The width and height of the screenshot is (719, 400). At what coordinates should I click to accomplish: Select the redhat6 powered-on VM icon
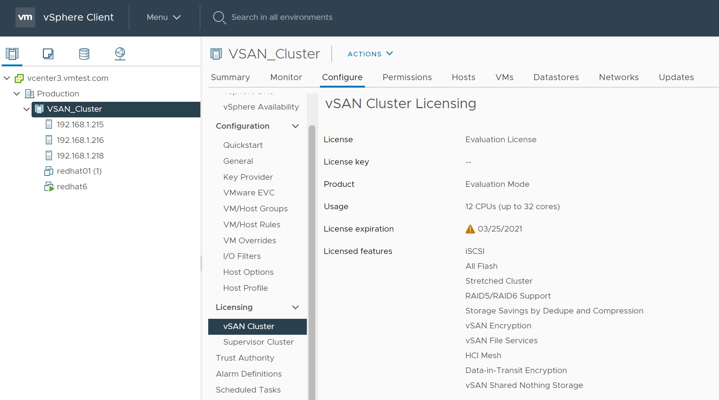(49, 187)
